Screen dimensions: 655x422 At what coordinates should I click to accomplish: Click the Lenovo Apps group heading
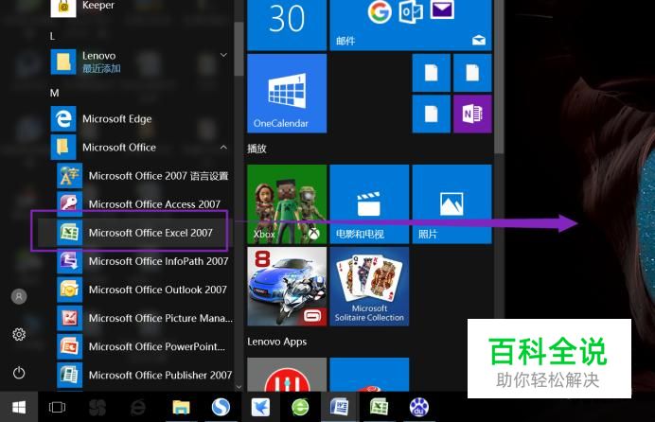point(277,342)
